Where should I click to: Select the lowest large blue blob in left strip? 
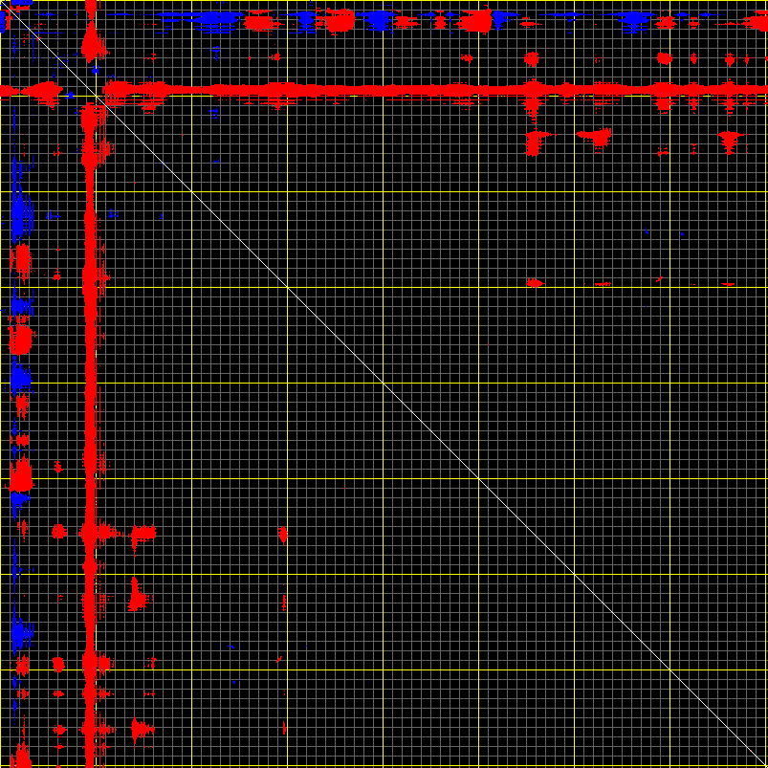click(19, 632)
